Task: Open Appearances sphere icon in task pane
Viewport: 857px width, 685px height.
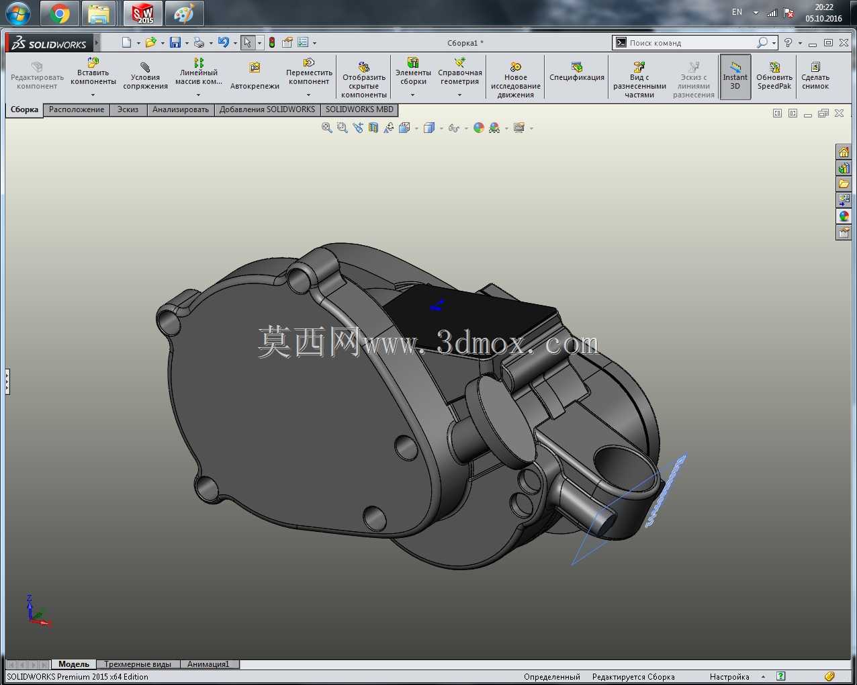Action: pos(844,216)
